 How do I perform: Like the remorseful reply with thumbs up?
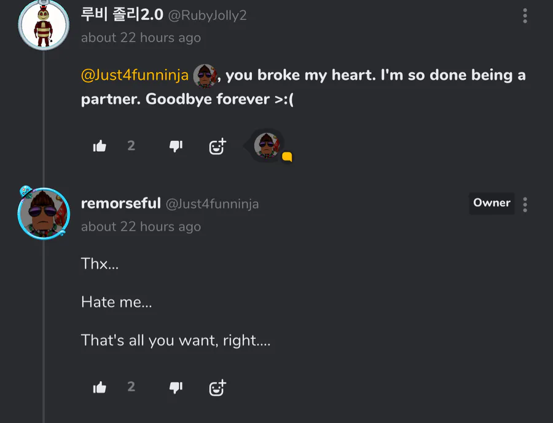pyautogui.click(x=100, y=387)
